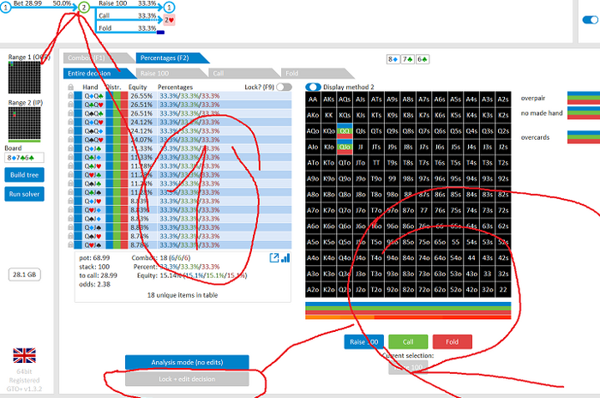Select Analysis mode (no edits)
This screenshot has height=398, width=600.
point(187,362)
